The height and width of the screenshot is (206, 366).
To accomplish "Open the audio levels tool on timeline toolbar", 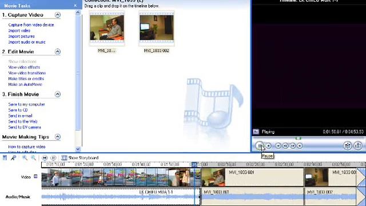I will pos(5,158).
